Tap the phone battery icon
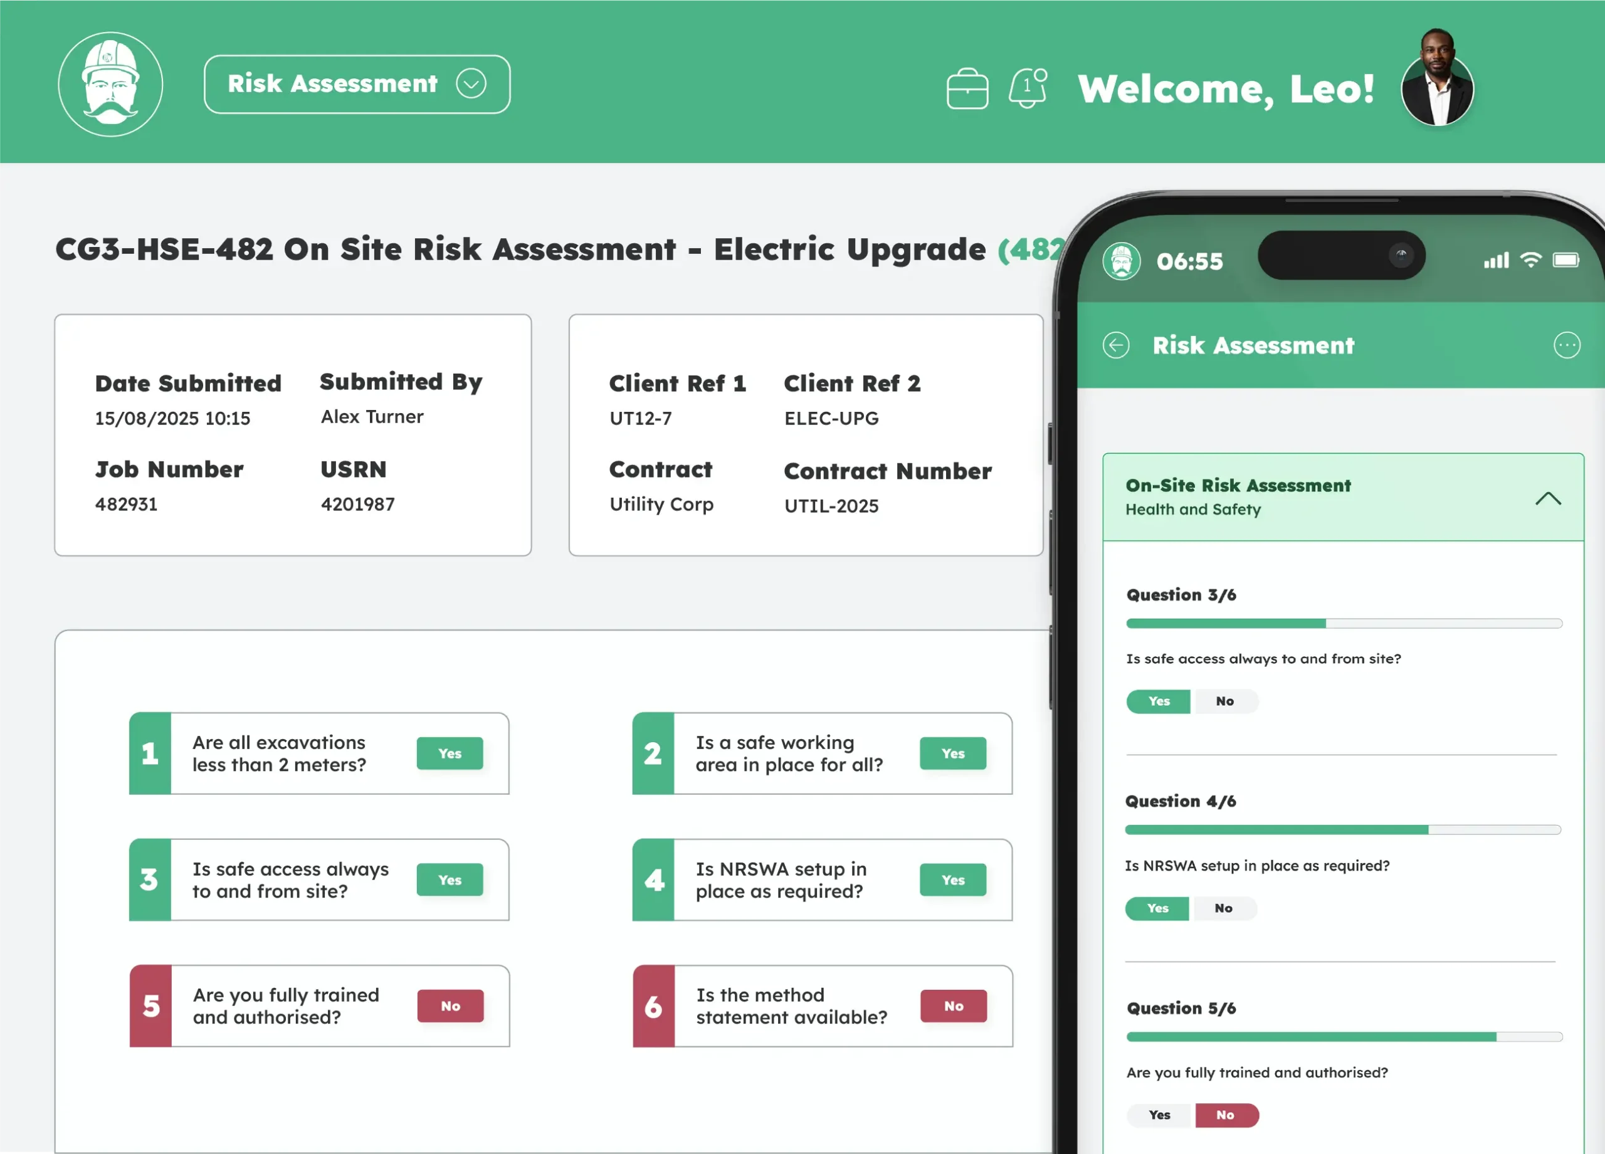Viewport: 1605px width, 1154px height. (1566, 260)
